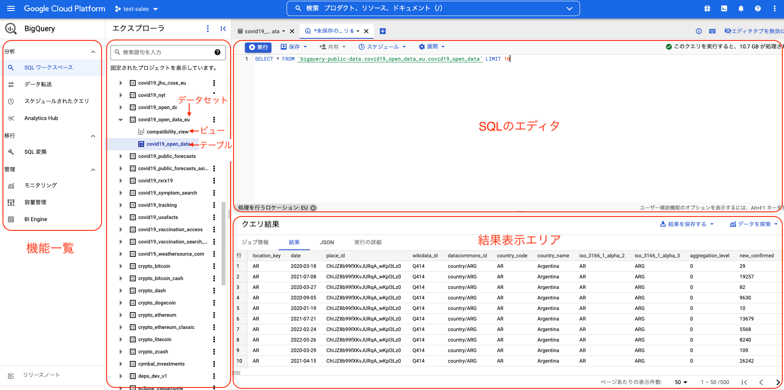Open the gift free trial icon
This screenshot has height=390, width=784.
click(x=707, y=8)
